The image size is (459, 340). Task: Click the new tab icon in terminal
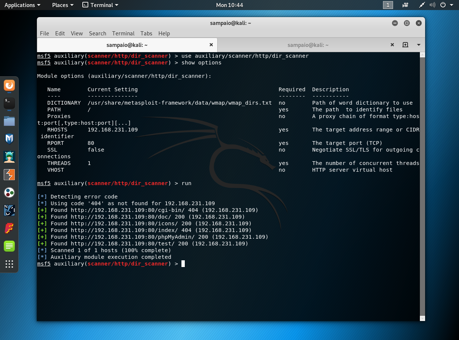coord(405,45)
